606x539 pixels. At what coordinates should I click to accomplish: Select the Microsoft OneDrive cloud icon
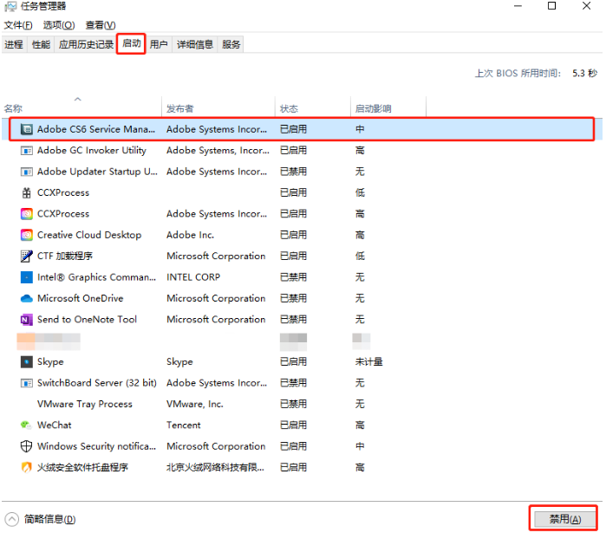[26, 298]
